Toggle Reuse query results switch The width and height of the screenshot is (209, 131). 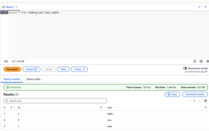click(185, 68)
